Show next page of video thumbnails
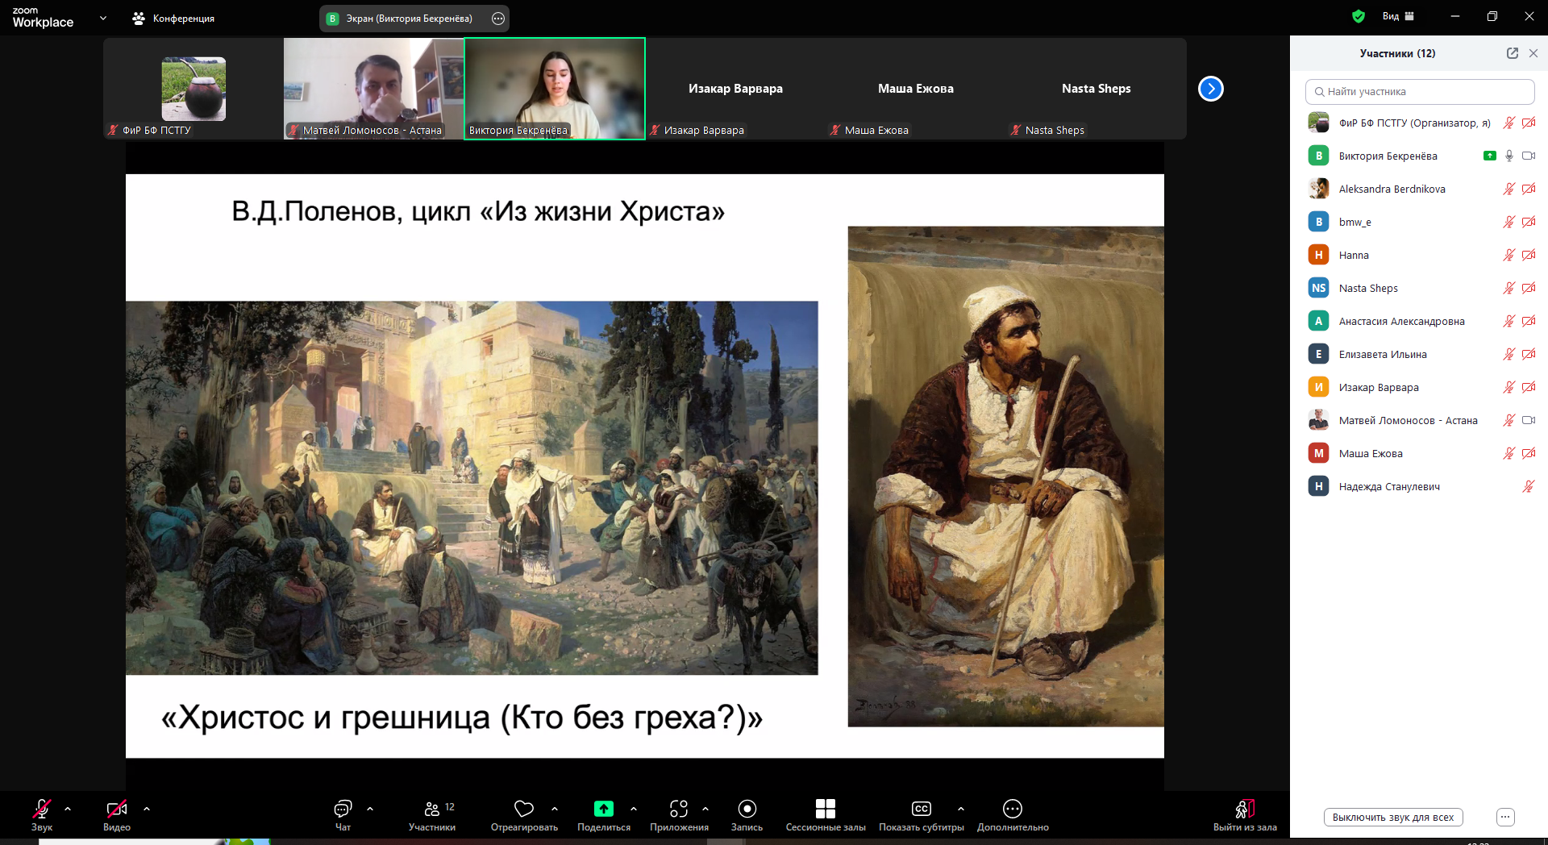 [1211, 89]
